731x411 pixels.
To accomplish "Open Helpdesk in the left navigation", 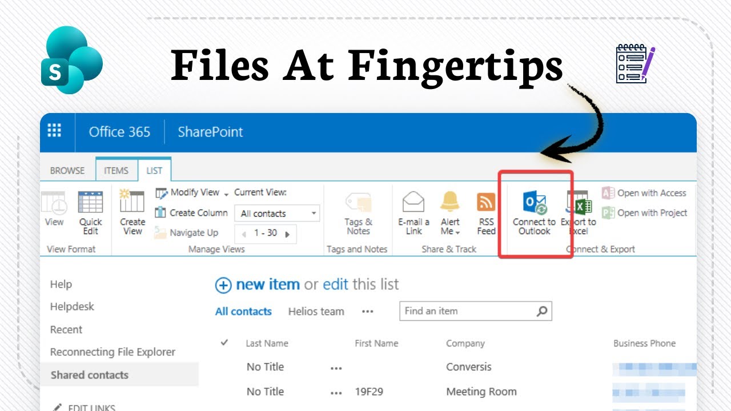I will tap(72, 307).
